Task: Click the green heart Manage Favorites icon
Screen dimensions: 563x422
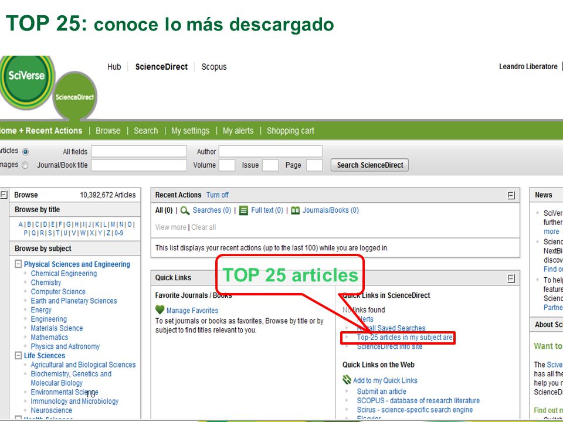Action: (x=160, y=309)
